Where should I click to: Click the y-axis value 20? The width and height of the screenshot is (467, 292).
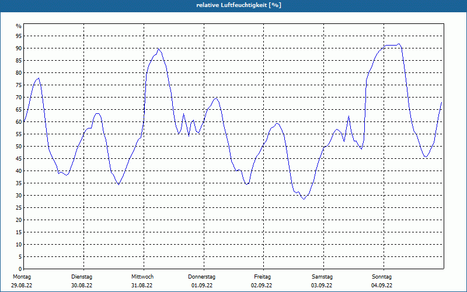coord(19,220)
